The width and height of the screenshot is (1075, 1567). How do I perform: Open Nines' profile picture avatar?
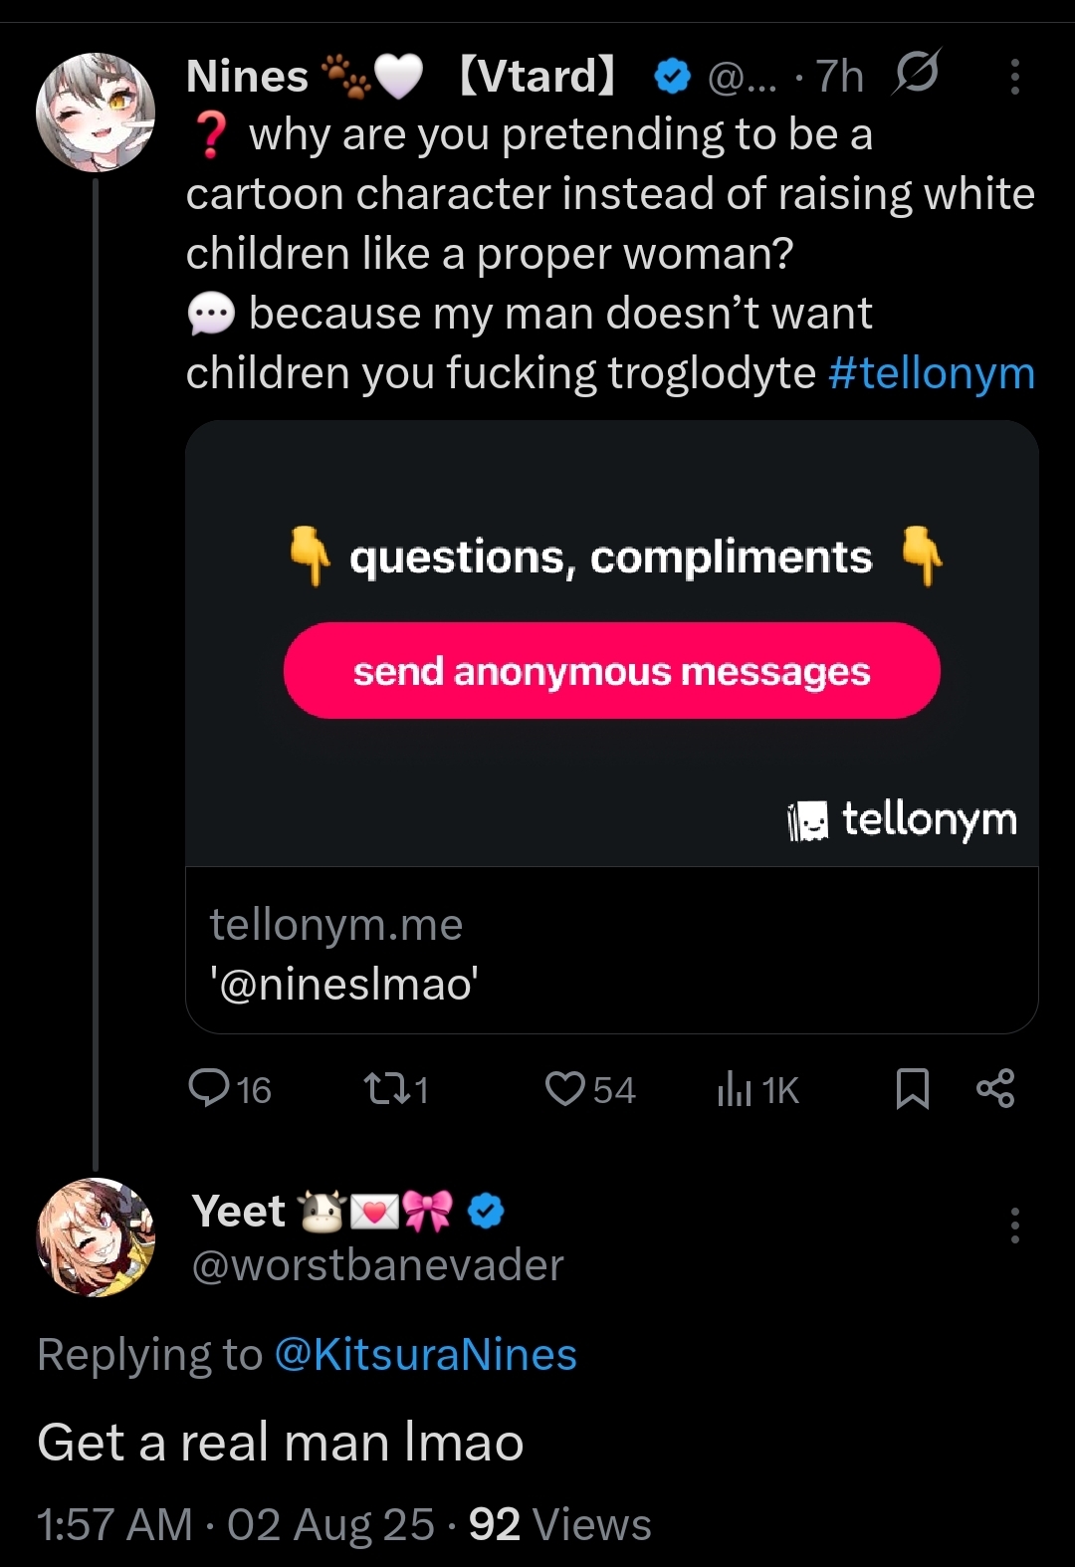click(x=96, y=112)
